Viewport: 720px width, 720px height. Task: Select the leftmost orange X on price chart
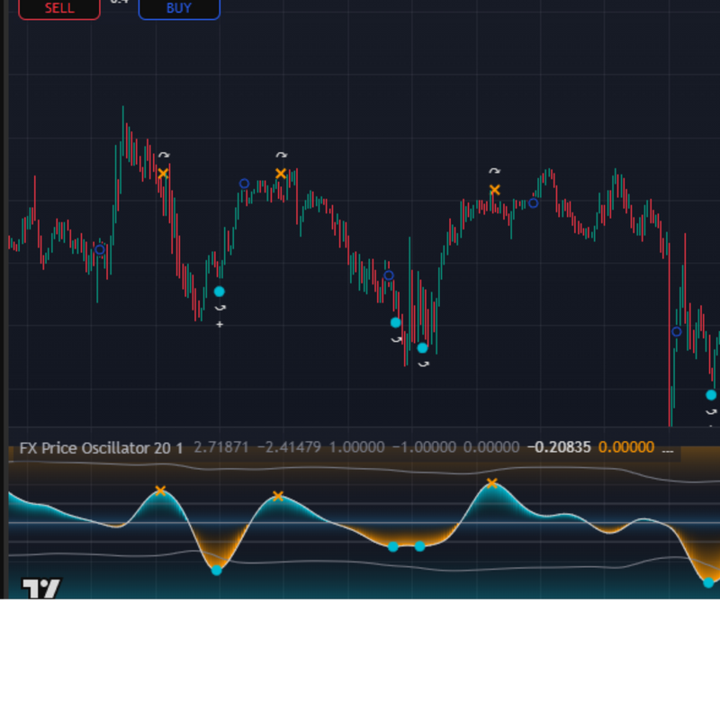coord(163,174)
